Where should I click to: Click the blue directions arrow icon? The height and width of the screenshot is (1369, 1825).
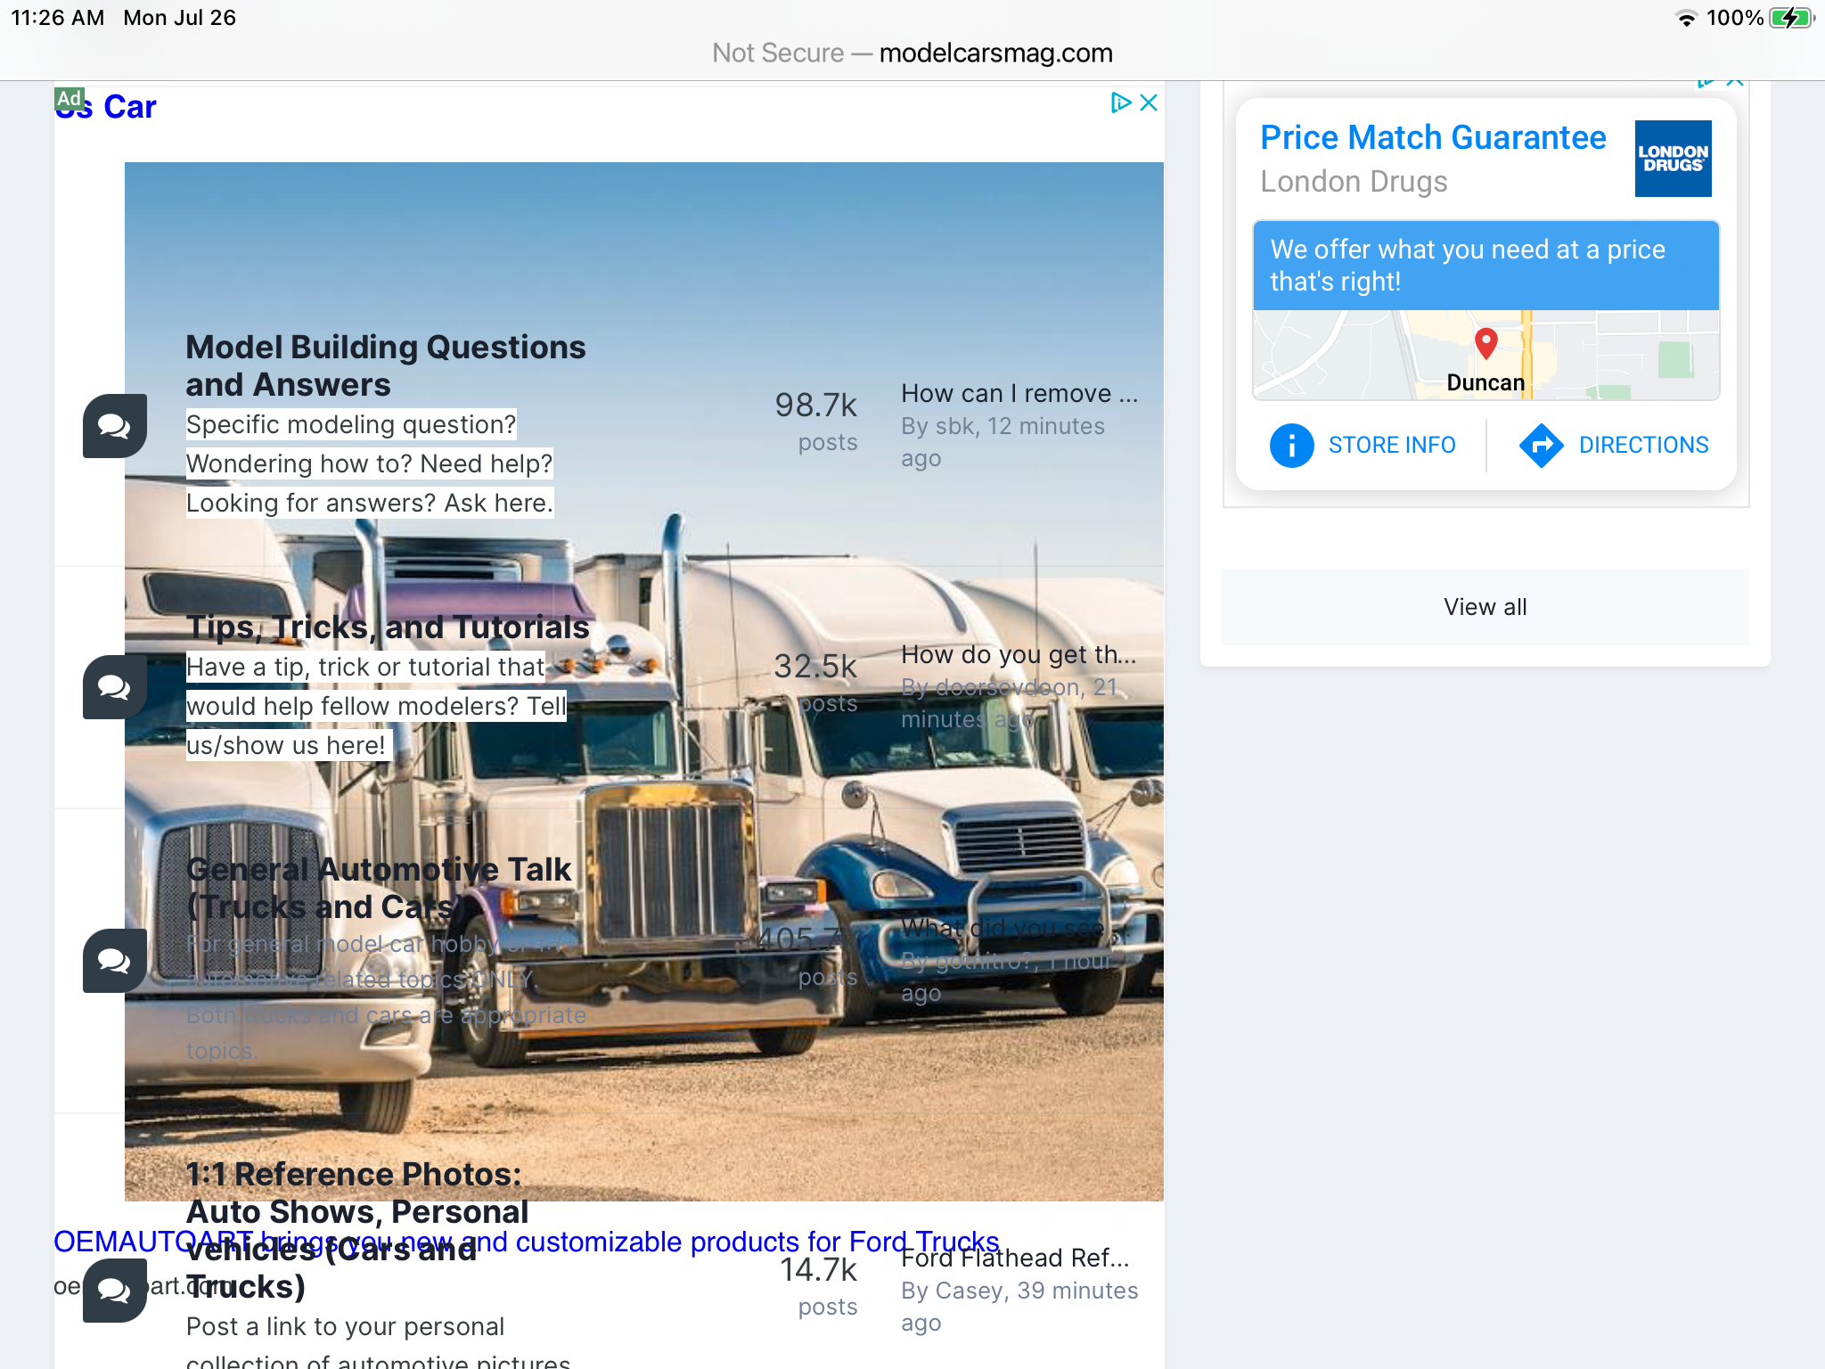[1541, 445]
